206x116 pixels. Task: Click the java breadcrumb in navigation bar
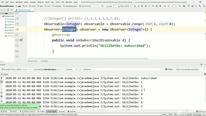(40, 6)
